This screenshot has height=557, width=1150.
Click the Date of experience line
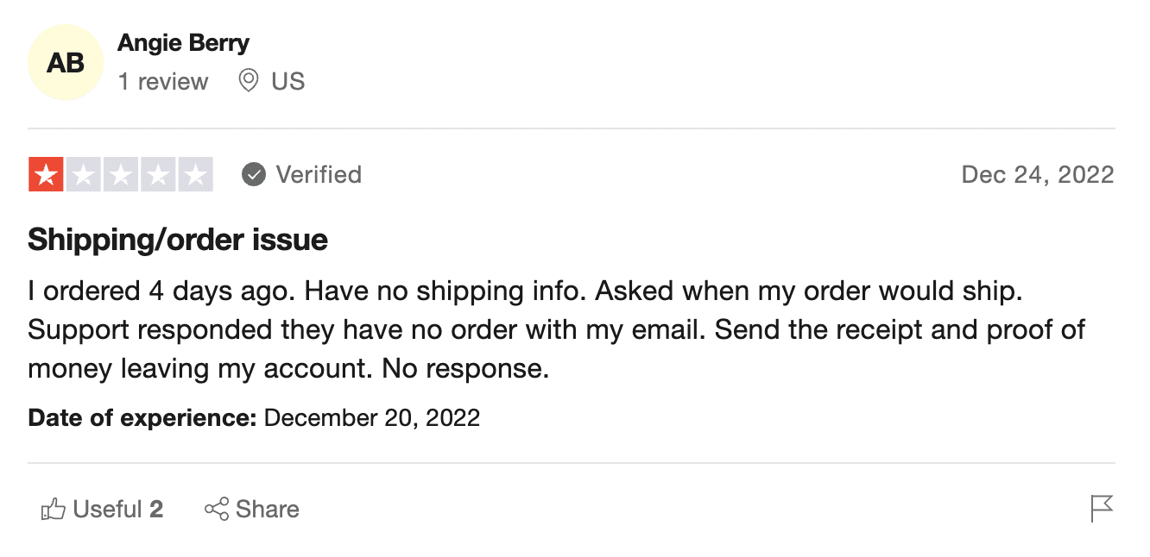coord(254,418)
